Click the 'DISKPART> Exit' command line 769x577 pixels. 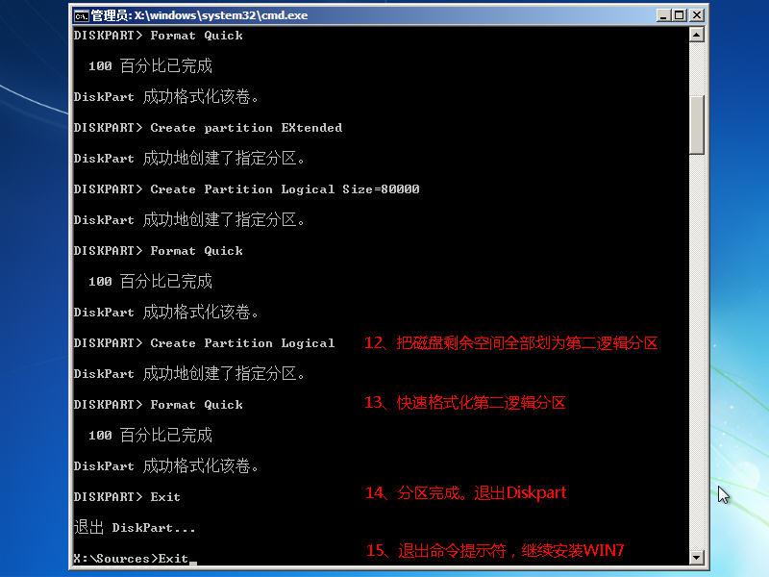tap(127, 497)
